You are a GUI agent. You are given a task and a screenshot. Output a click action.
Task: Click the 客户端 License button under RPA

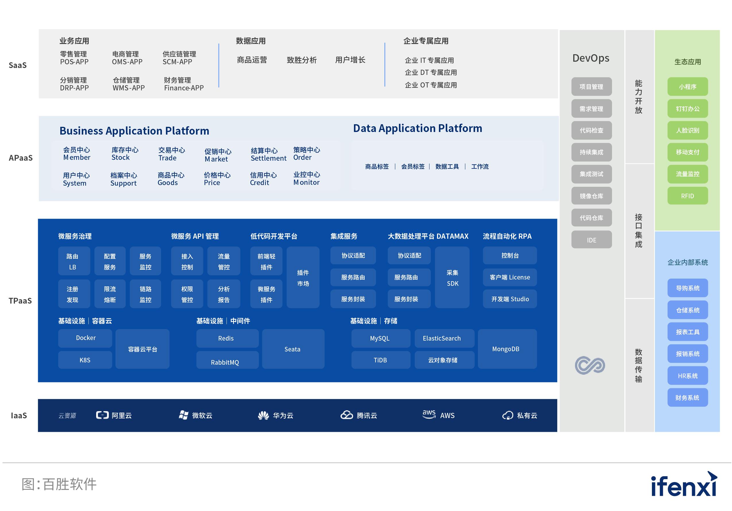point(510,277)
